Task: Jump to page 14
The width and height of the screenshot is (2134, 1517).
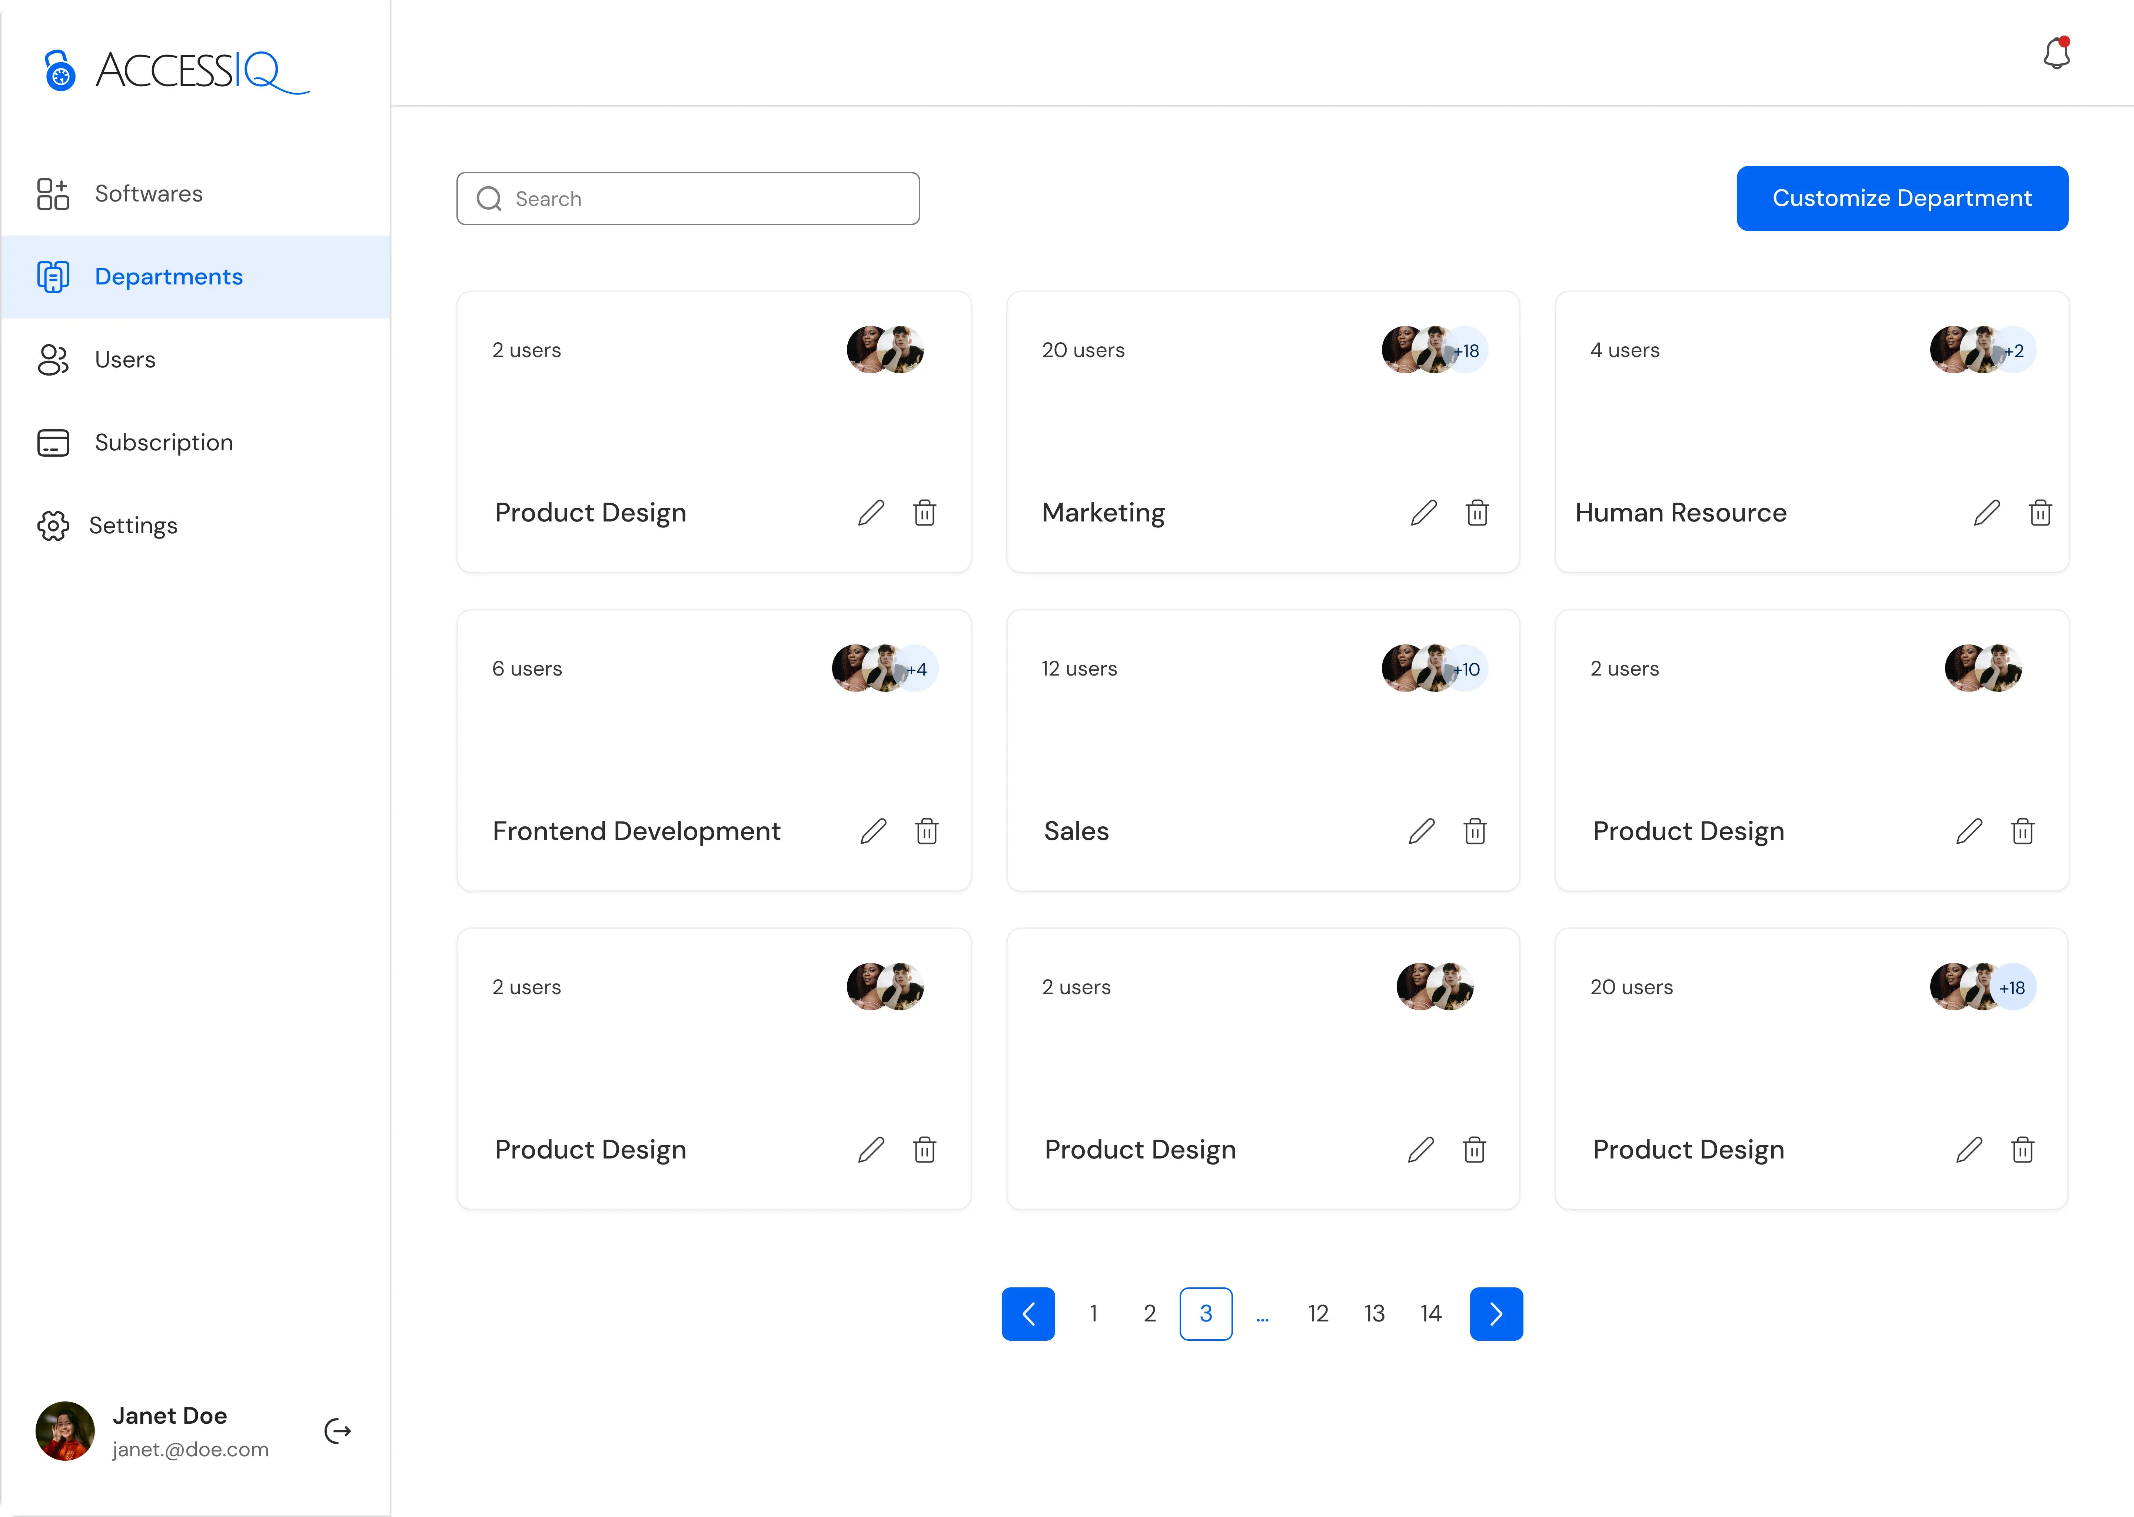Action: [1430, 1313]
